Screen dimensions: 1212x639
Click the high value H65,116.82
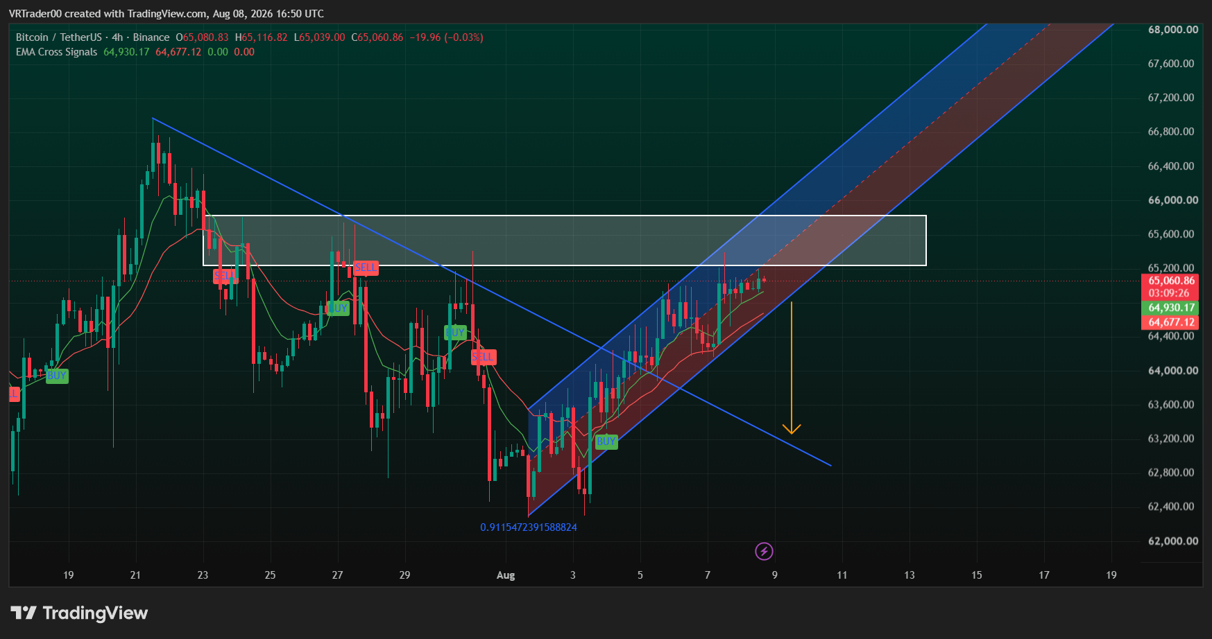261,37
